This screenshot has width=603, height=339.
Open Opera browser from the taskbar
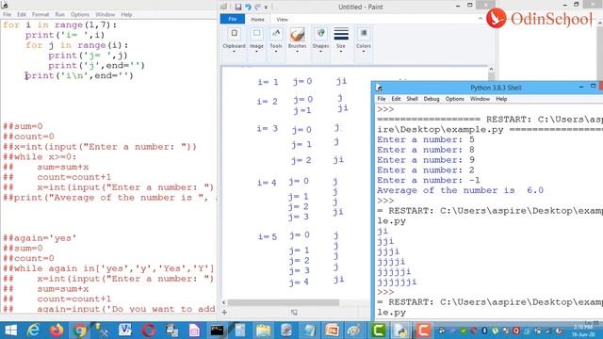pos(149,331)
